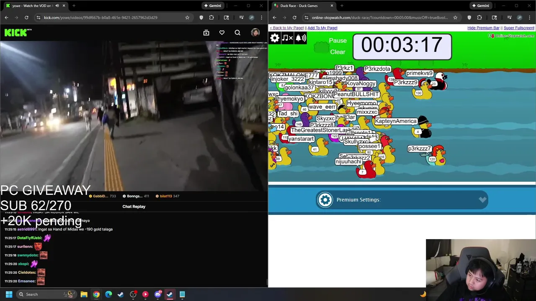
Task: Open duck race settings gear icon
Action: (x=275, y=38)
